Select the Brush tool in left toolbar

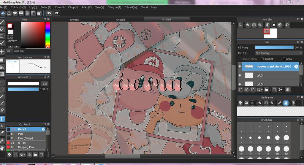point(2,22)
